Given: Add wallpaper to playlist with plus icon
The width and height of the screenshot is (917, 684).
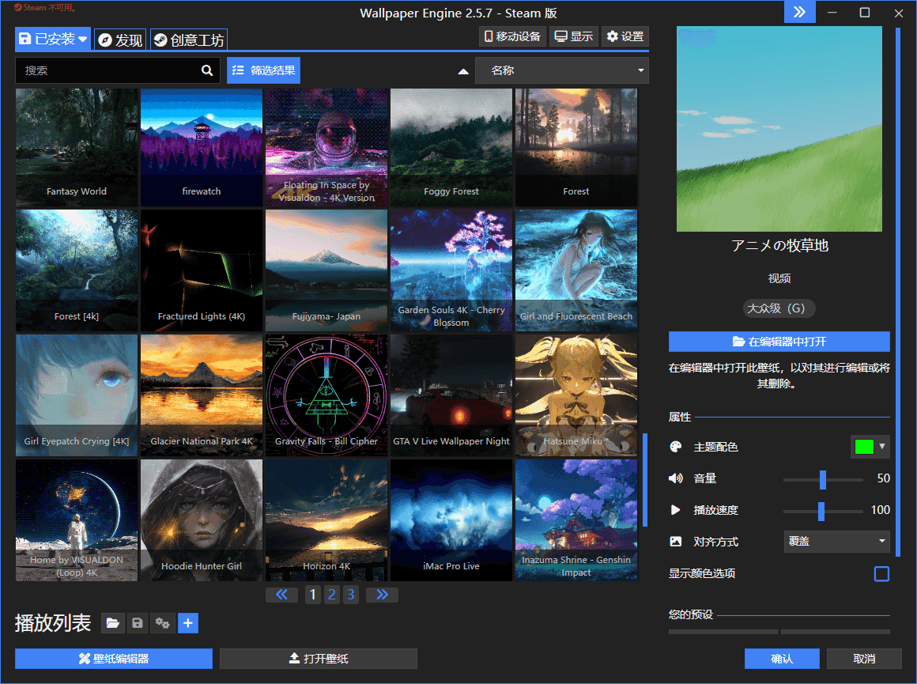Looking at the screenshot, I should point(187,623).
